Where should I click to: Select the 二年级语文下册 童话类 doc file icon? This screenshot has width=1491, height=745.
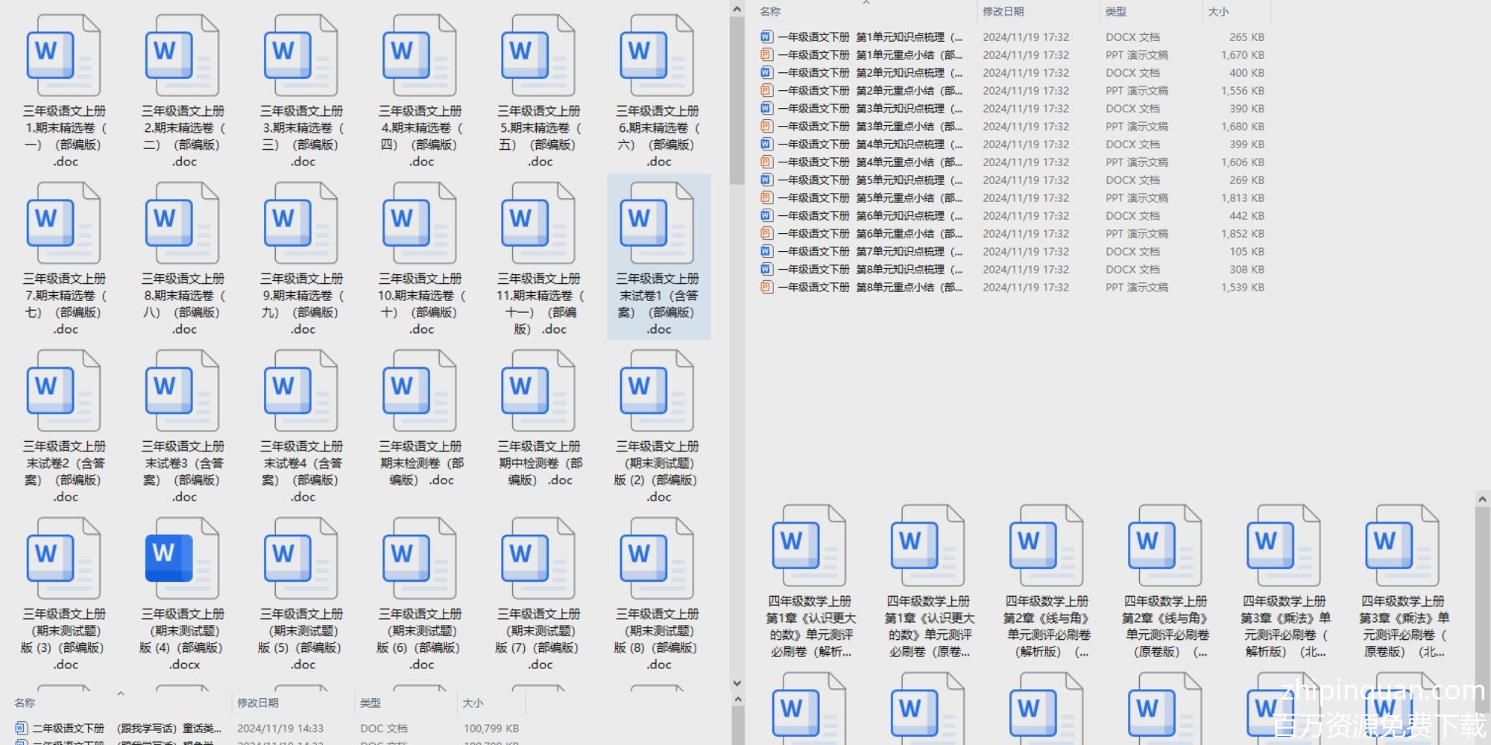click(x=21, y=728)
